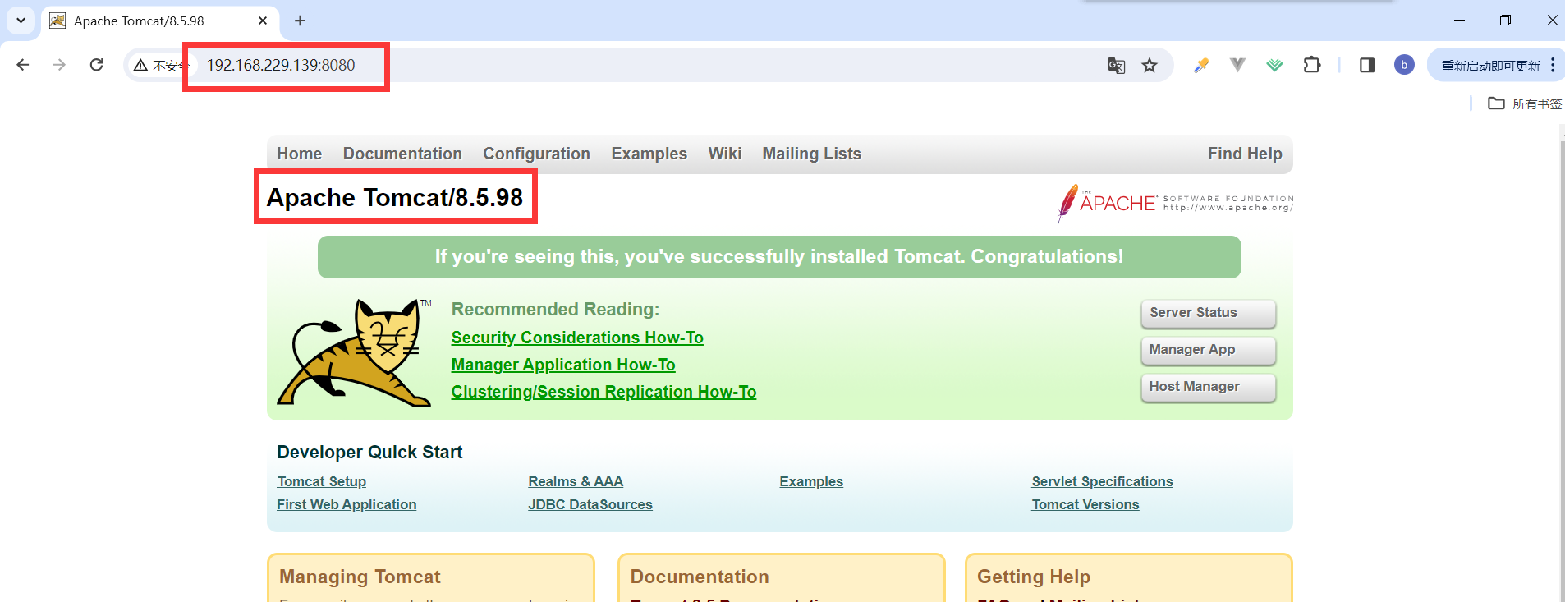Click the Recommended Reading heading

(555, 309)
